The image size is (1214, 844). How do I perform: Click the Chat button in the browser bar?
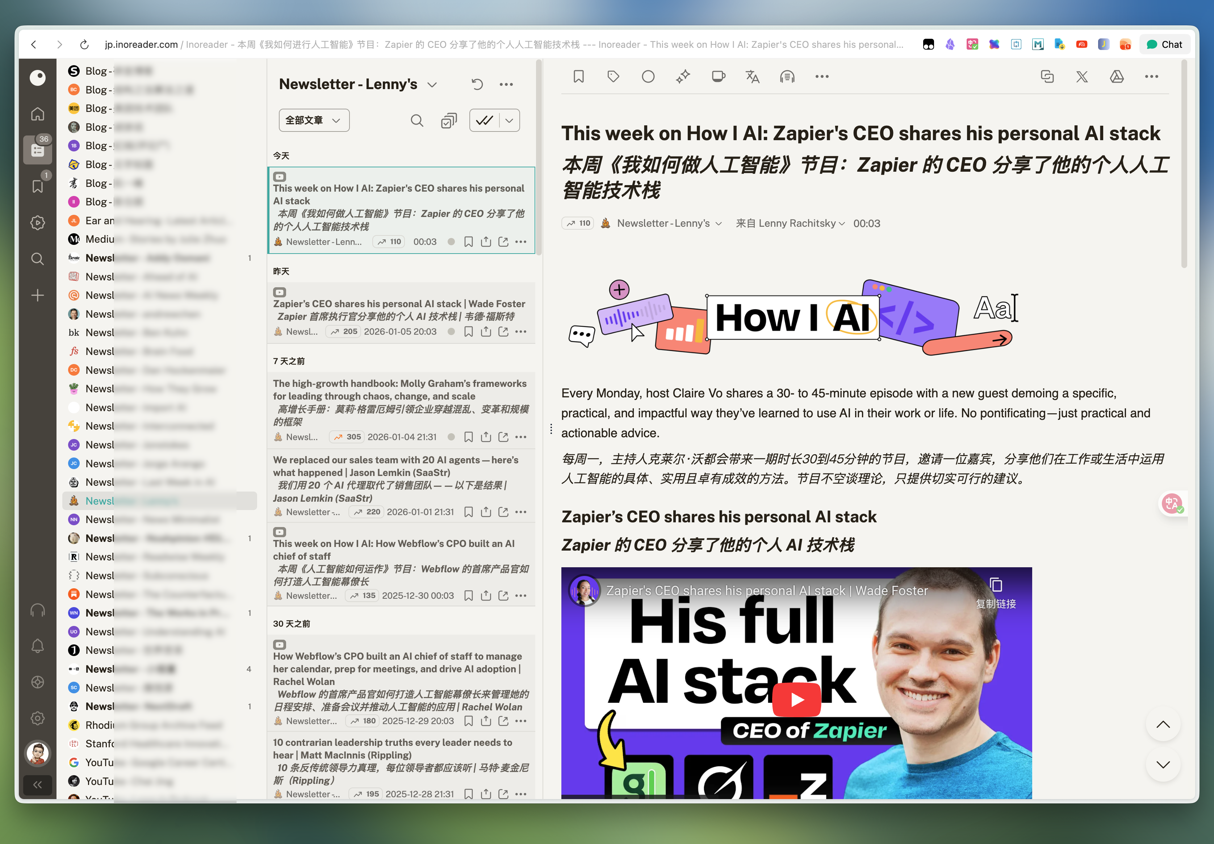pos(1164,45)
